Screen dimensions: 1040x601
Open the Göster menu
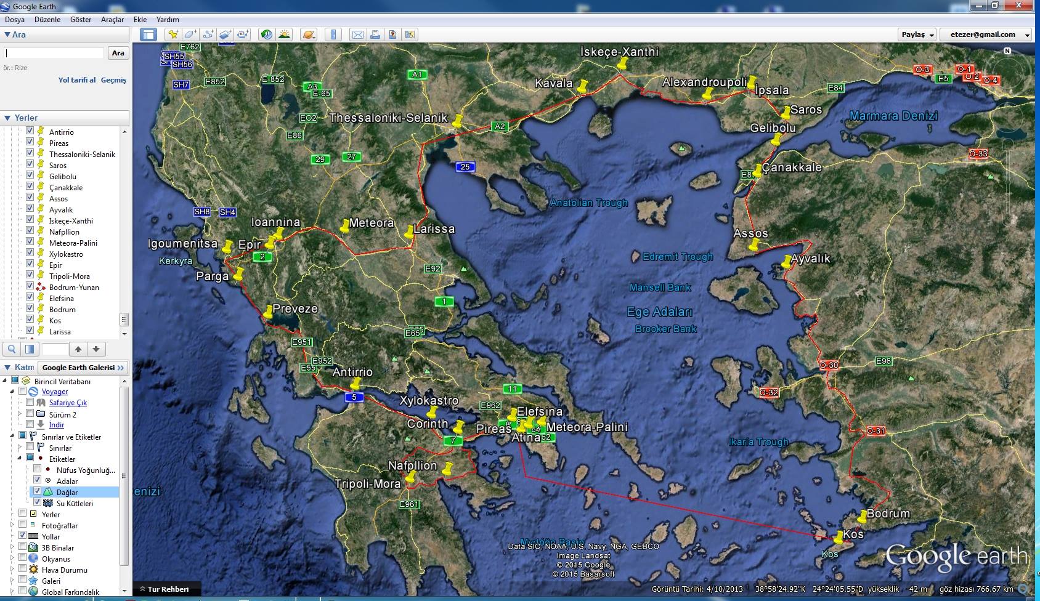click(x=81, y=20)
